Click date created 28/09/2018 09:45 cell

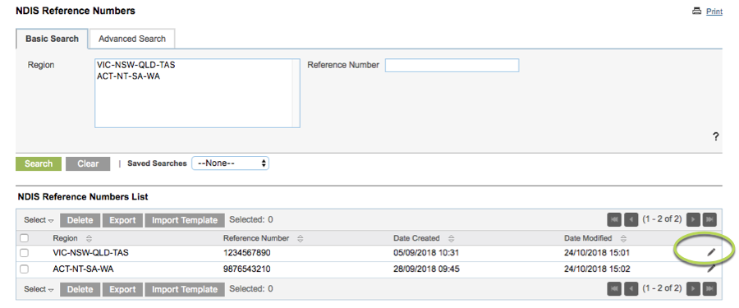pos(426,269)
